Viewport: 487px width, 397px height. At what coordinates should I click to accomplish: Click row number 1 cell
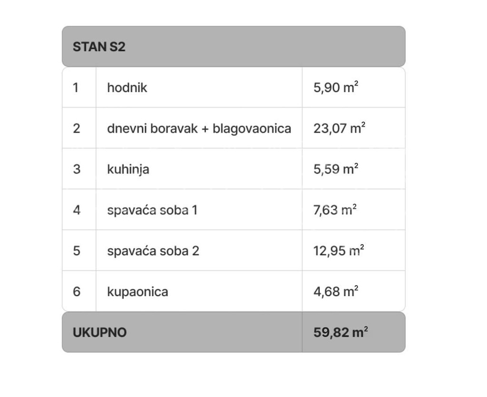tap(79, 87)
